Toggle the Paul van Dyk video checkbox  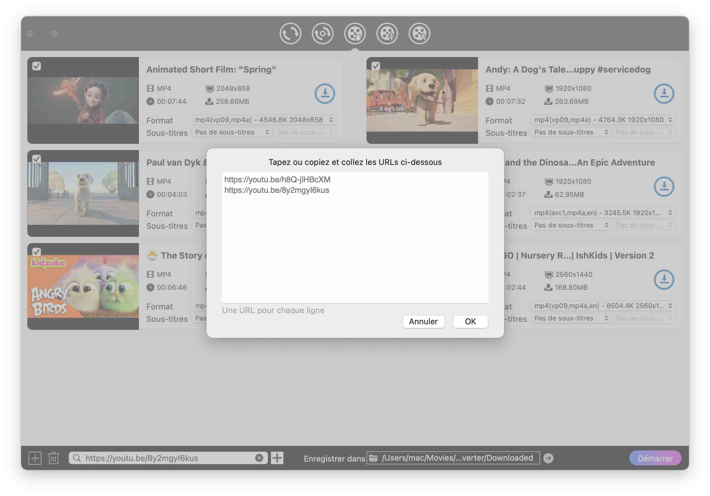coord(37,159)
